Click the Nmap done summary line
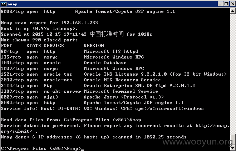This screenshot has width=236, height=152. (x=94, y=137)
